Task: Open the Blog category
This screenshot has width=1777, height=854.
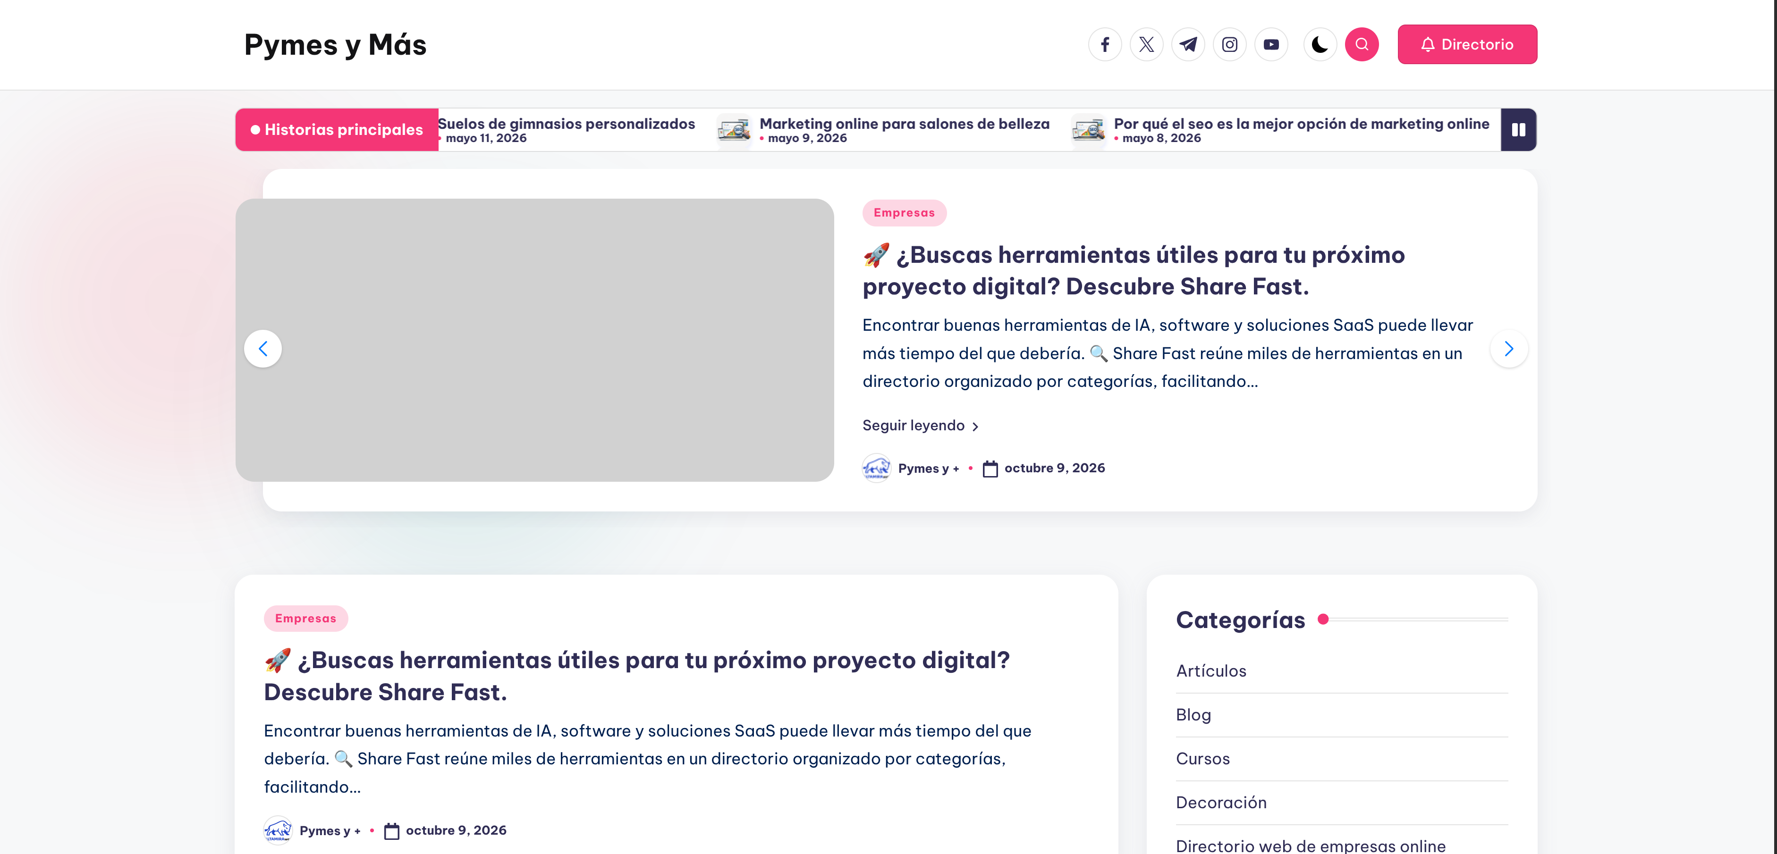Action: (x=1193, y=715)
